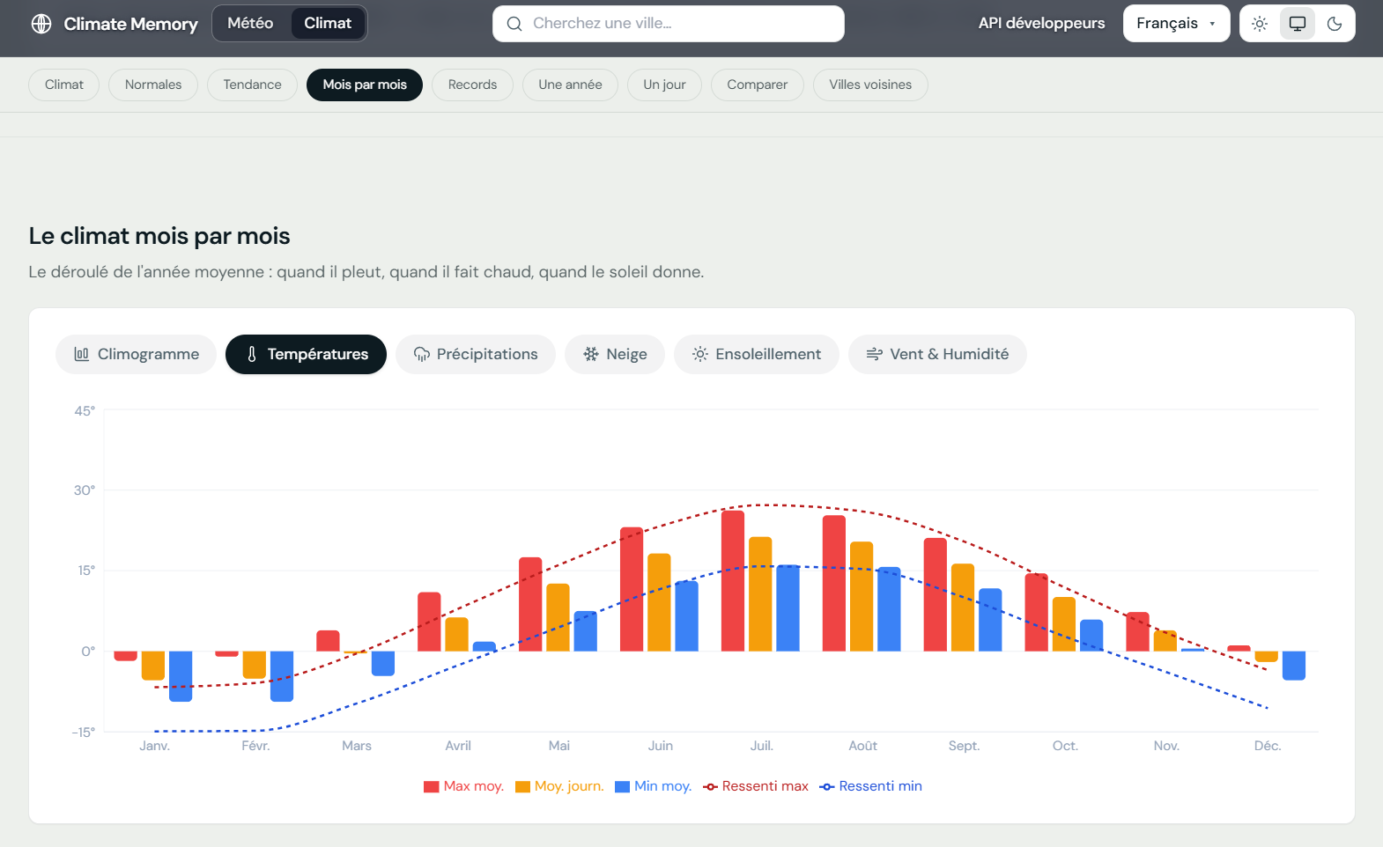Click the red July max temperature bar
This screenshot has height=847, width=1383.
(x=733, y=581)
